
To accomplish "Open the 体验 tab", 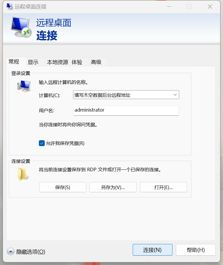I will pyautogui.click(x=79, y=62).
